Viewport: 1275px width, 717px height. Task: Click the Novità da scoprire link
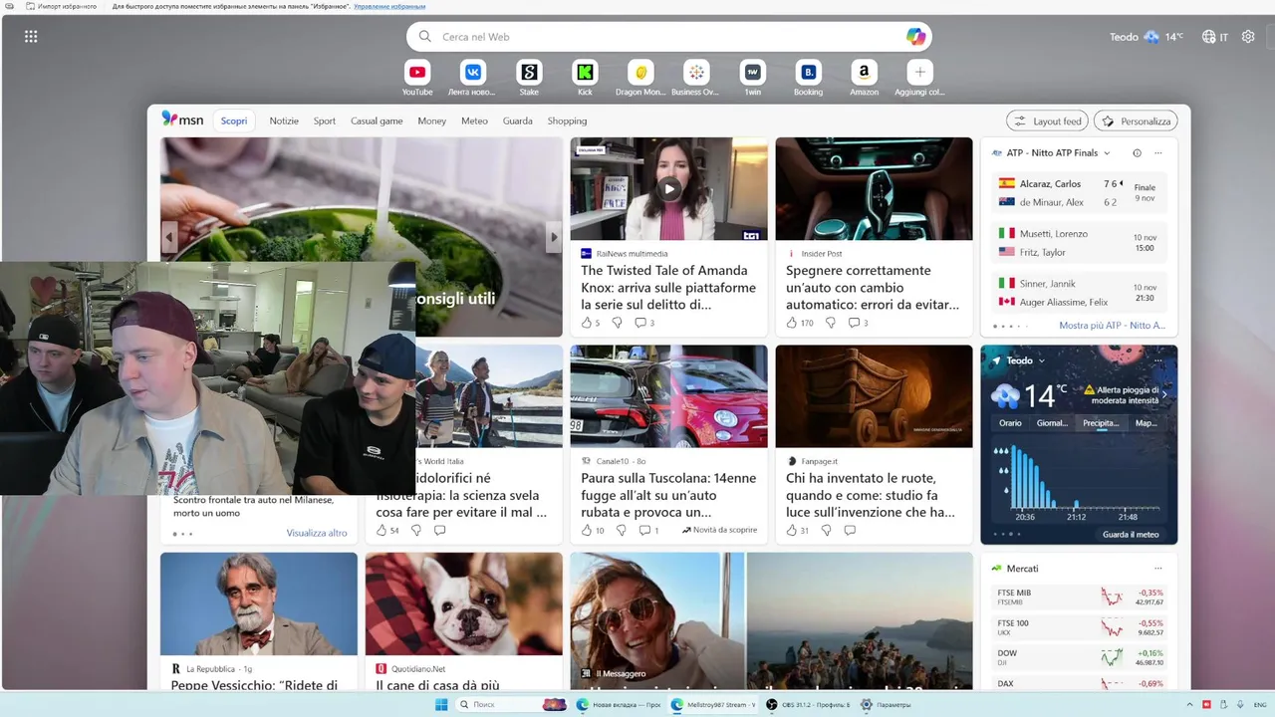pyautogui.click(x=719, y=530)
